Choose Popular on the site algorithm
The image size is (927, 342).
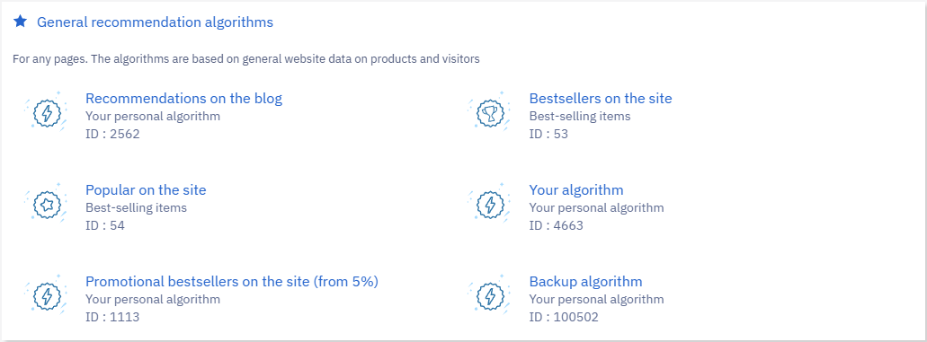click(146, 190)
